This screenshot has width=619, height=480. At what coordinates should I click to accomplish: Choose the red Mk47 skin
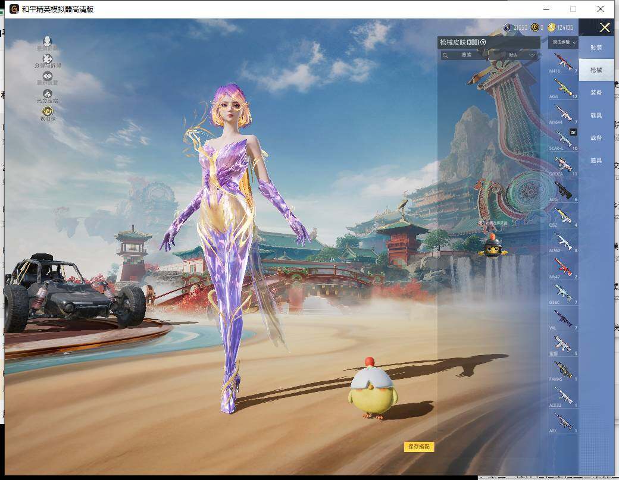pos(563,268)
